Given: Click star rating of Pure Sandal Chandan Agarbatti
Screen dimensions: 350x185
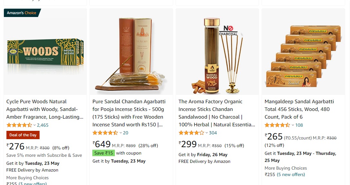Looking at the screenshot, I should (105, 133).
